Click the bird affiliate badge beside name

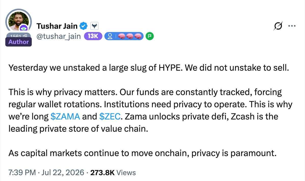pyautogui.click(x=94, y=26)
